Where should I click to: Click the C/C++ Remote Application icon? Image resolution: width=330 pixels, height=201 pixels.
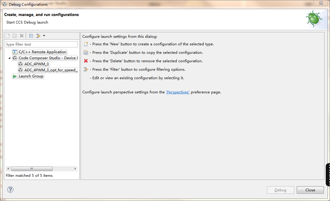pyautogui.click(x=15, y=52)
